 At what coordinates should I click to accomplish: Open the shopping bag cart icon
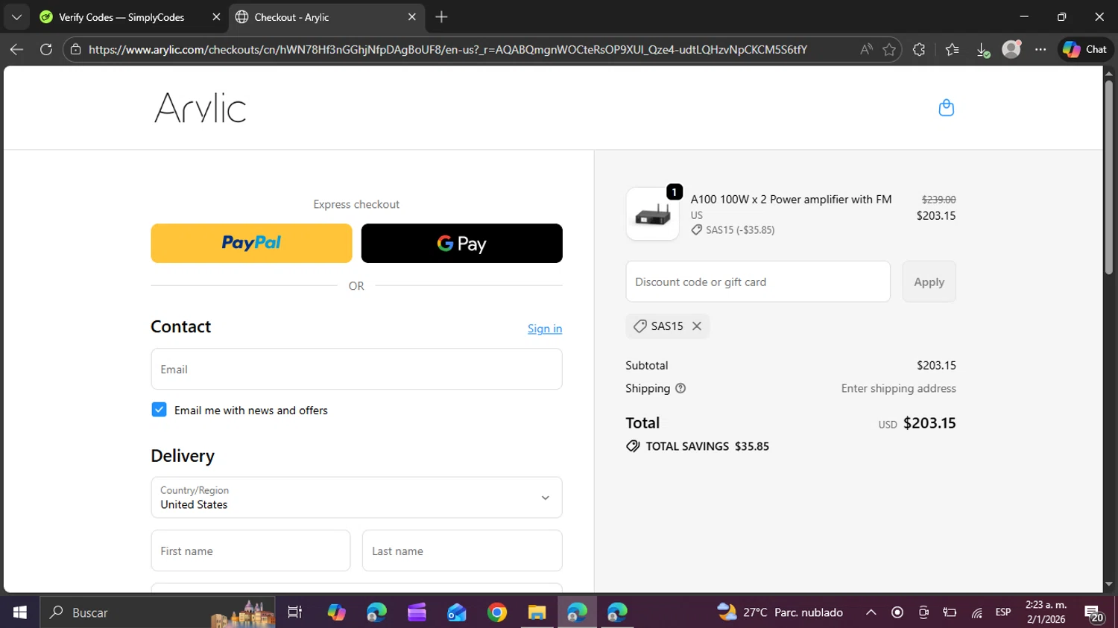[946, 108]
